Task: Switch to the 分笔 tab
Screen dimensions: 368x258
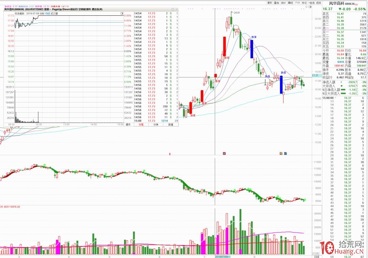Action: tap(141, 125)
